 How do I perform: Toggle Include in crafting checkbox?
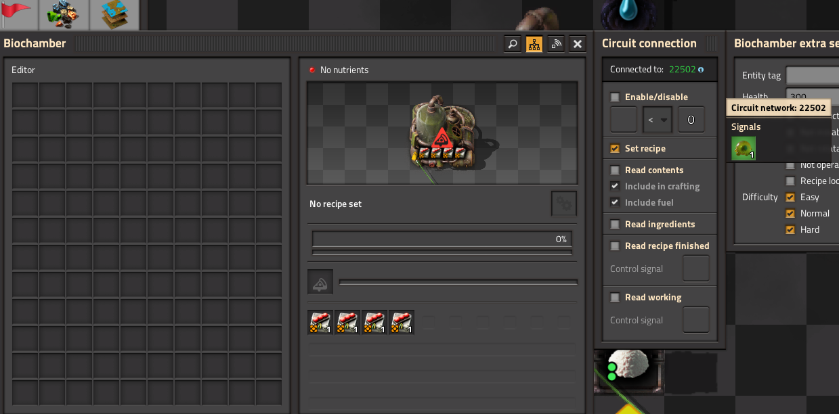click(x=615, y=186)
